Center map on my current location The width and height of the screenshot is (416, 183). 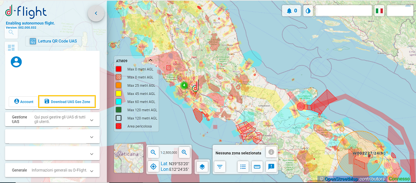[153, 166]
